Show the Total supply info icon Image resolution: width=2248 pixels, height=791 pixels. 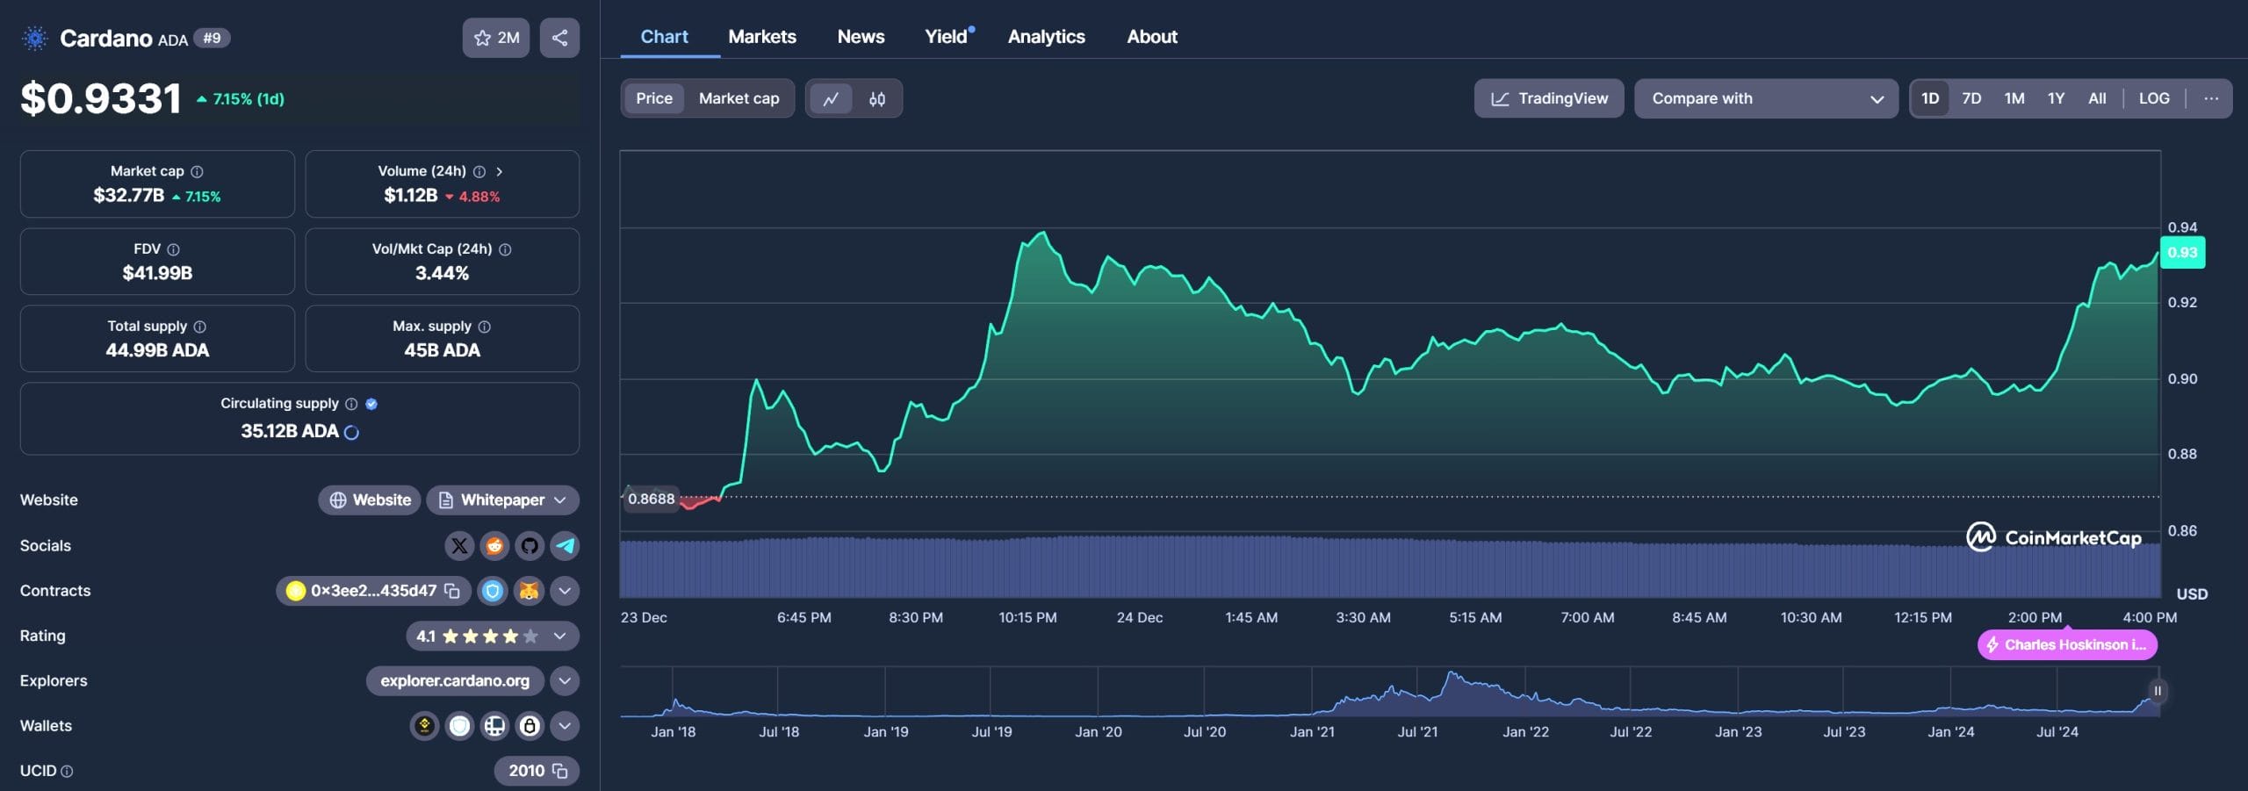click(x=200, y=327)
